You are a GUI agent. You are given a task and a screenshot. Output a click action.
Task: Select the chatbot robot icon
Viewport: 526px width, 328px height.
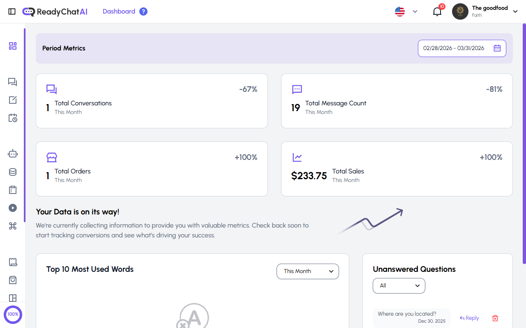click(12, 153)
